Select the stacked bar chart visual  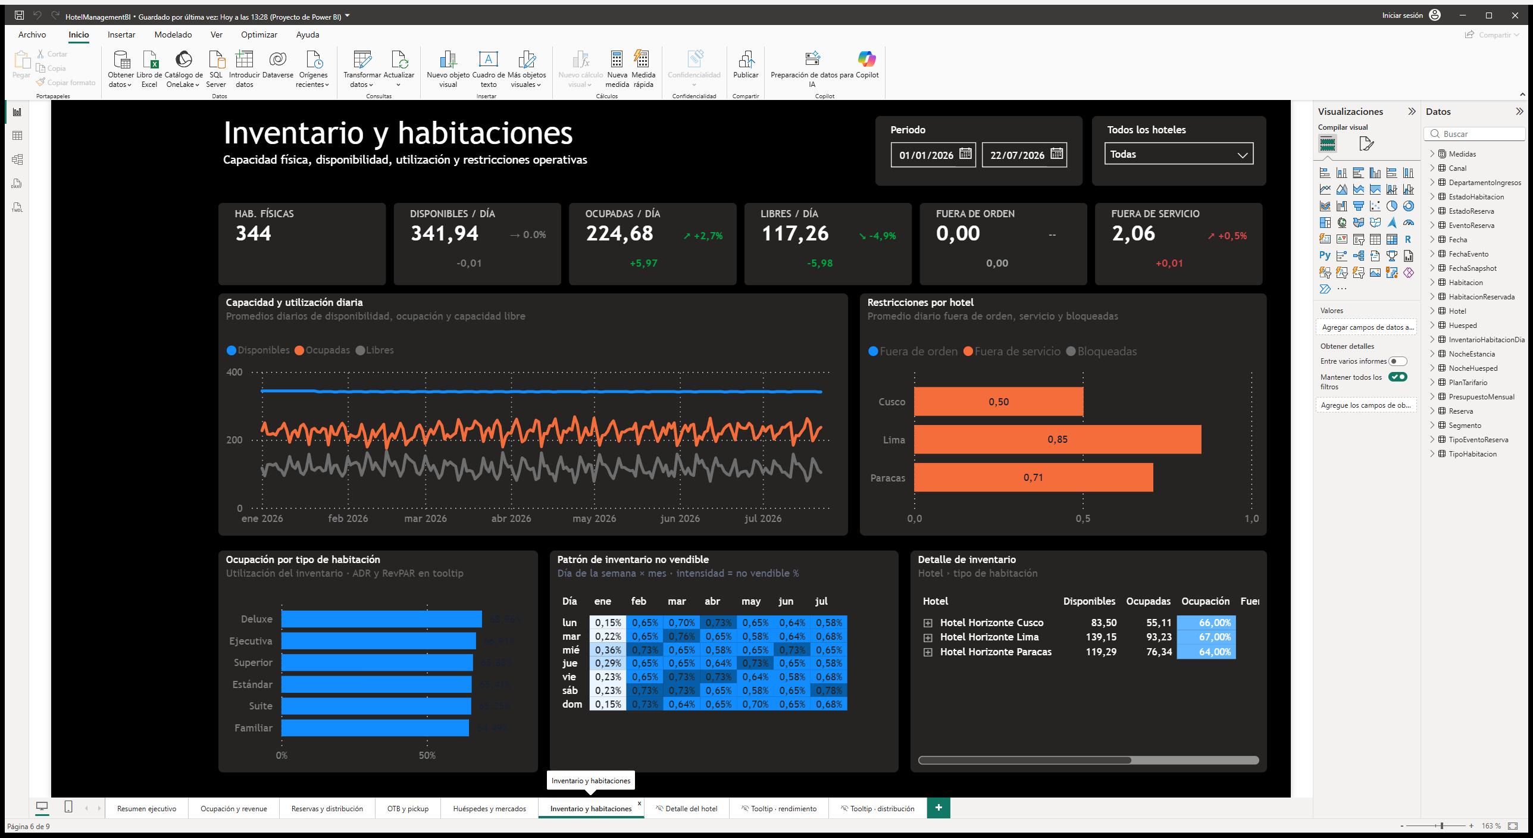(1325, 173)
